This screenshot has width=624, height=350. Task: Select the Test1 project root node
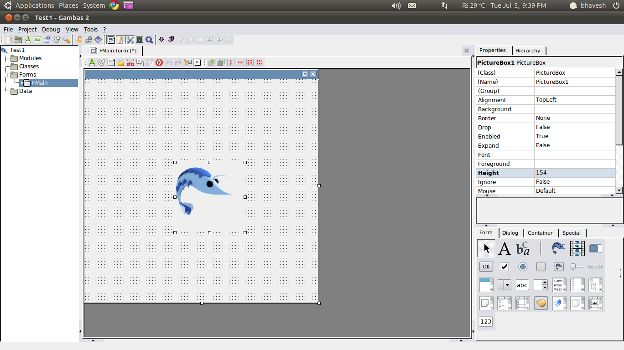pyautogui.click(x=17, y=50)
